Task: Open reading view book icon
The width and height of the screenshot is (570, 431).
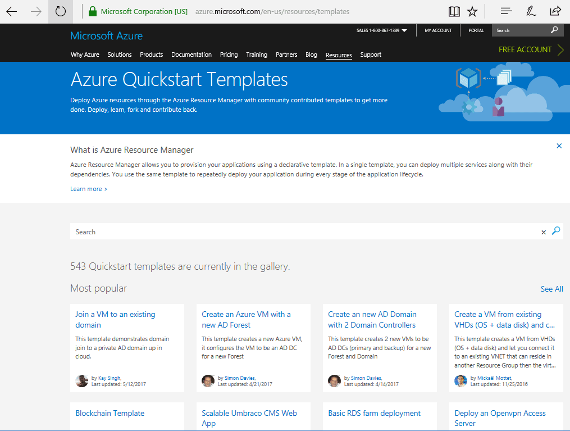Action: click(x=454, y=12)
